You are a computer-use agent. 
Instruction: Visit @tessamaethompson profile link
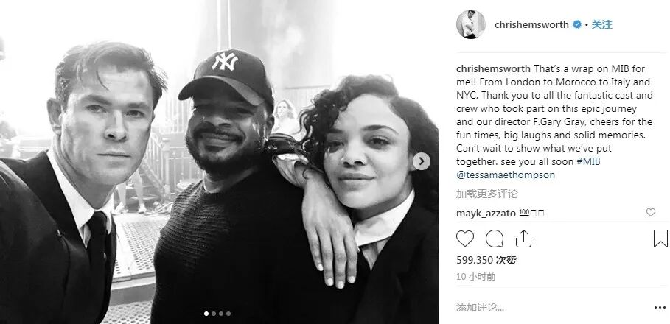(x=506, y=175)
